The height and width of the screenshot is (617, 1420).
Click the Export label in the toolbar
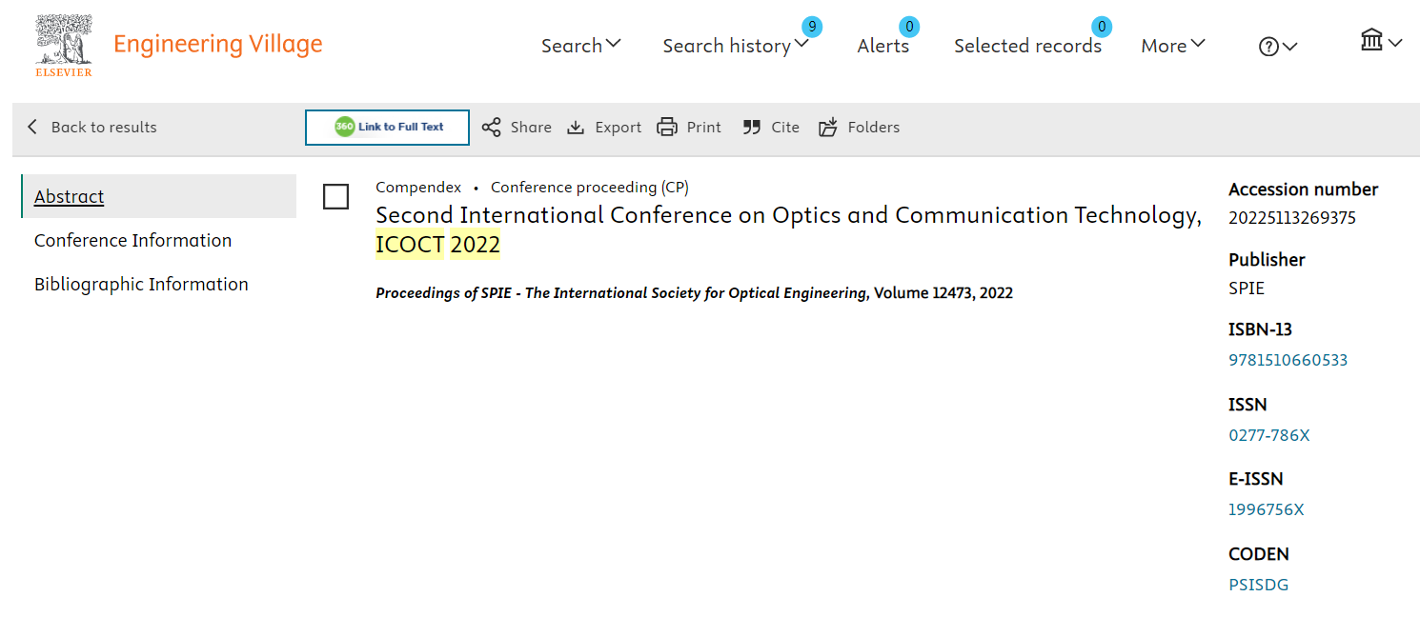point(619,128)
